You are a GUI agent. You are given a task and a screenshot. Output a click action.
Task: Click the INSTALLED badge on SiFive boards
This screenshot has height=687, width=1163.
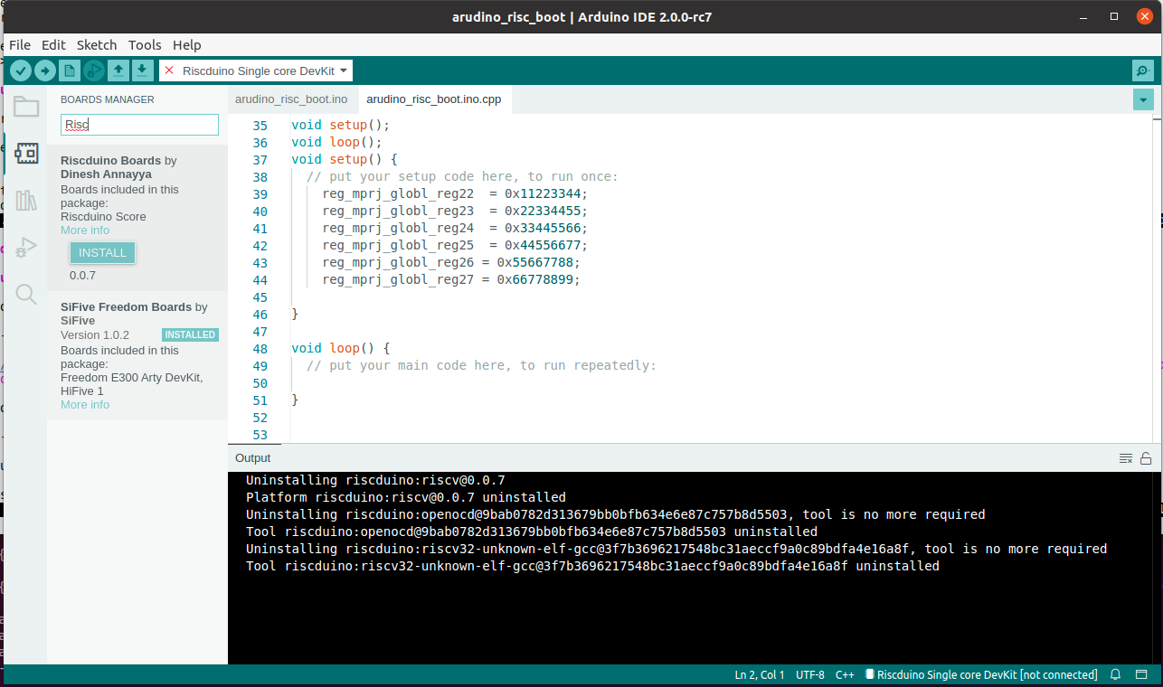[x=190, y=334]
